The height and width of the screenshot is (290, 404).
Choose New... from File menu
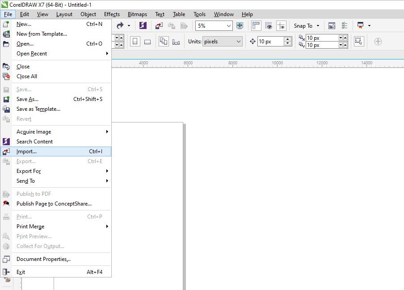tap(56, 24)
